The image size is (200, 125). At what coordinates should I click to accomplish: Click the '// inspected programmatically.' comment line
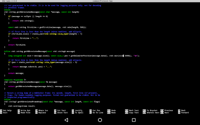20,97
